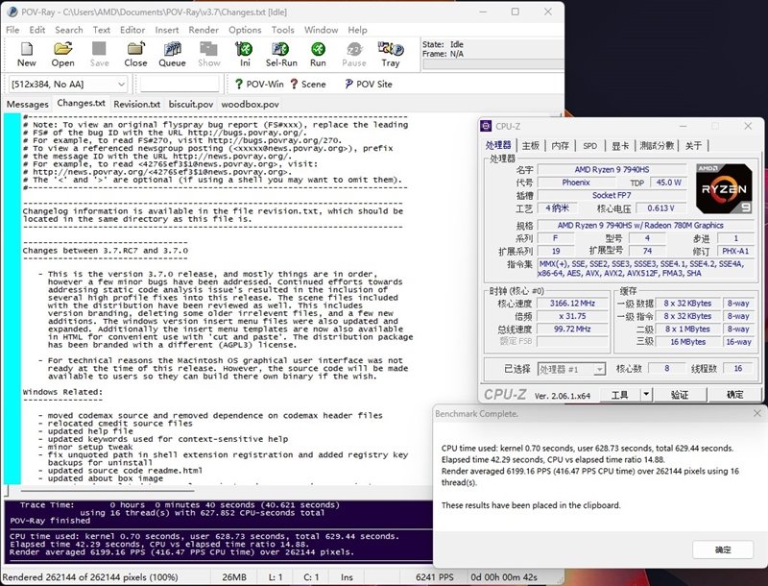Open the Render menu

(x=203, y=30)
